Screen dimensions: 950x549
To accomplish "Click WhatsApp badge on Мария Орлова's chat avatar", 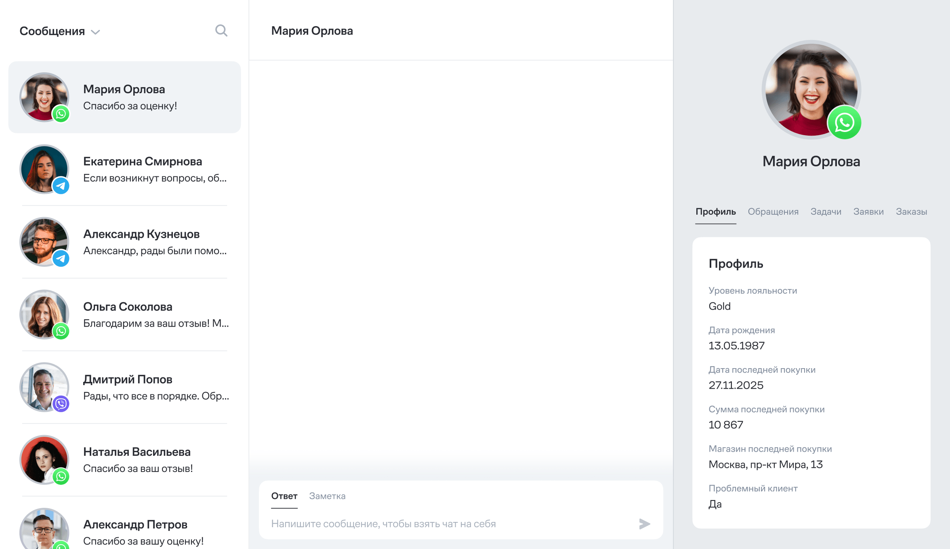I will point(61,114).
